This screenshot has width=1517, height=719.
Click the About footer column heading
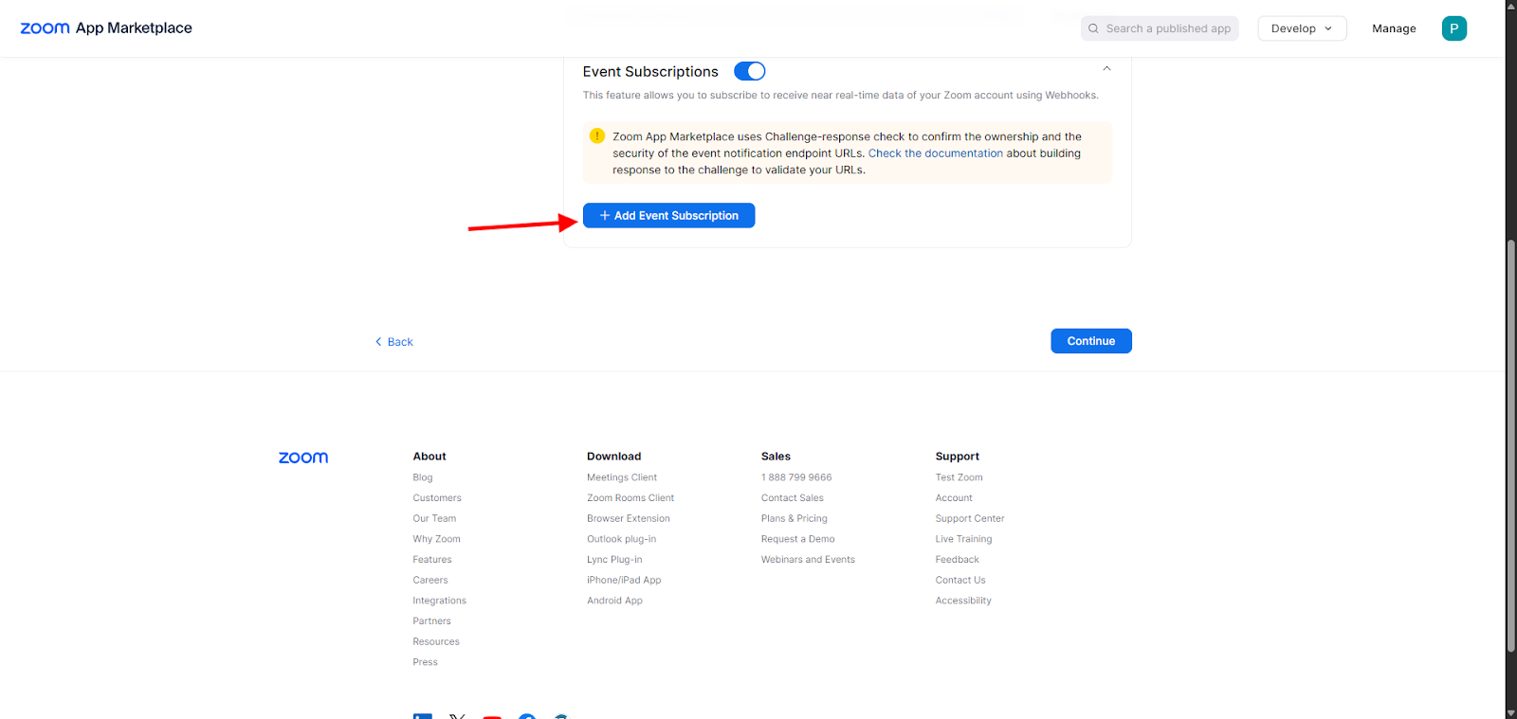[x=430, y=457]
